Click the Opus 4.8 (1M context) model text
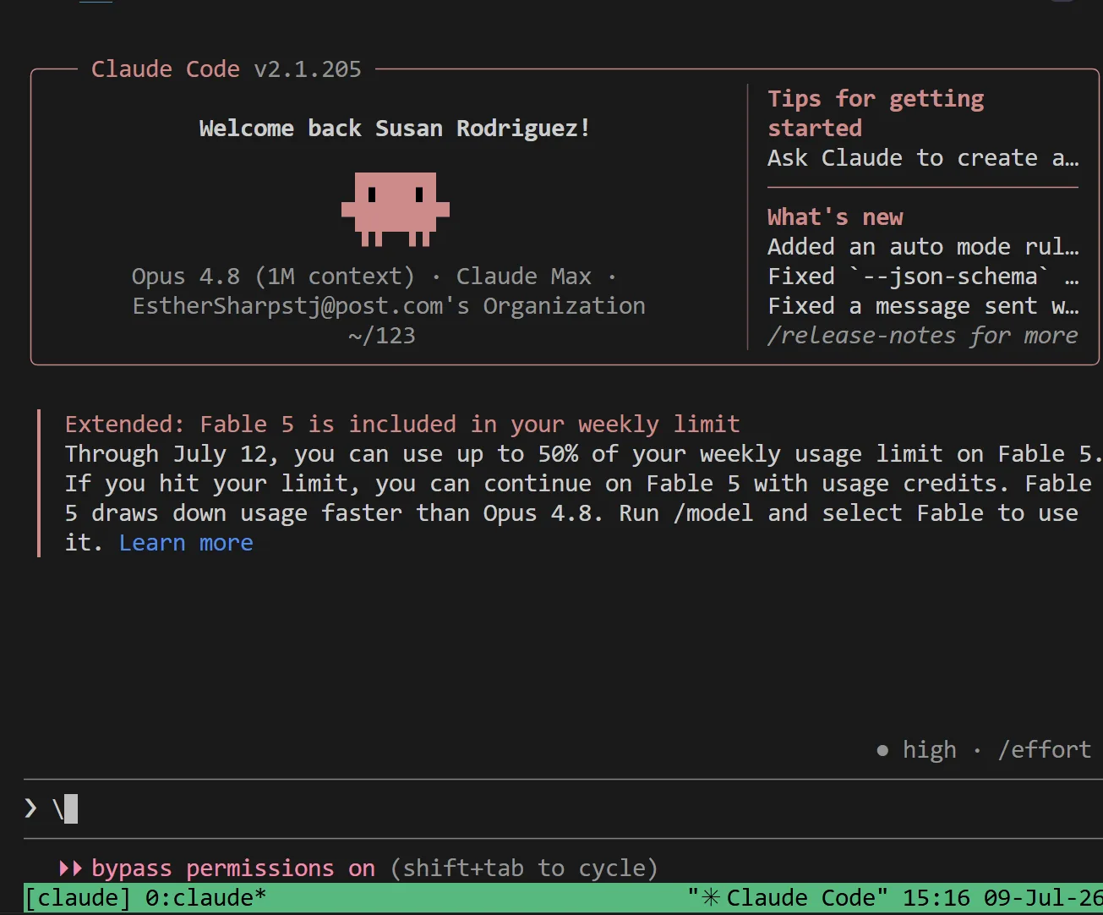This screenshot has width=1103, height=915. [273, 277]
